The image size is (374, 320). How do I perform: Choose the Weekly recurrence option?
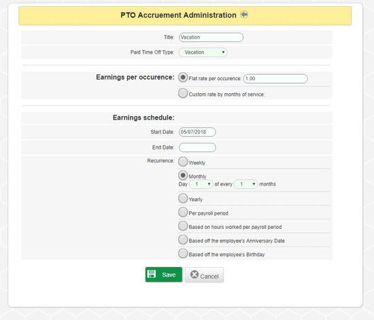click(x=183, y=162)
